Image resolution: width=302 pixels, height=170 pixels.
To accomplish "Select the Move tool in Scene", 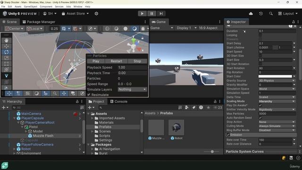I will coord(6,46).
